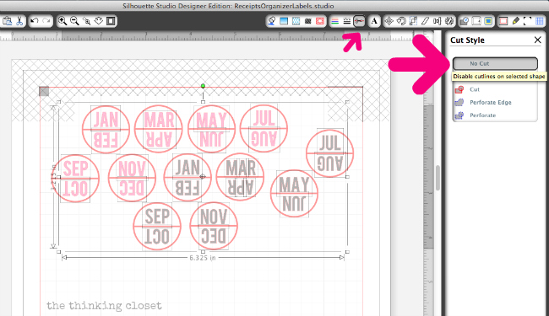This screenshot has width=549, height=316.
Task: Close the Cut Style panel
Action: click(537, 40)
